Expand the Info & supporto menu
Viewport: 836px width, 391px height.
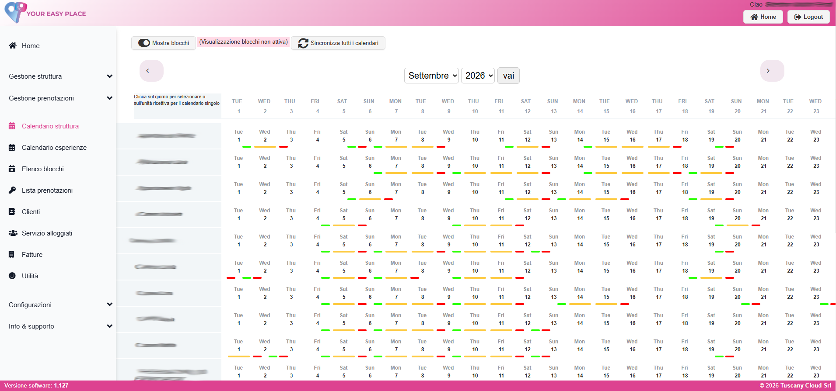60,326
